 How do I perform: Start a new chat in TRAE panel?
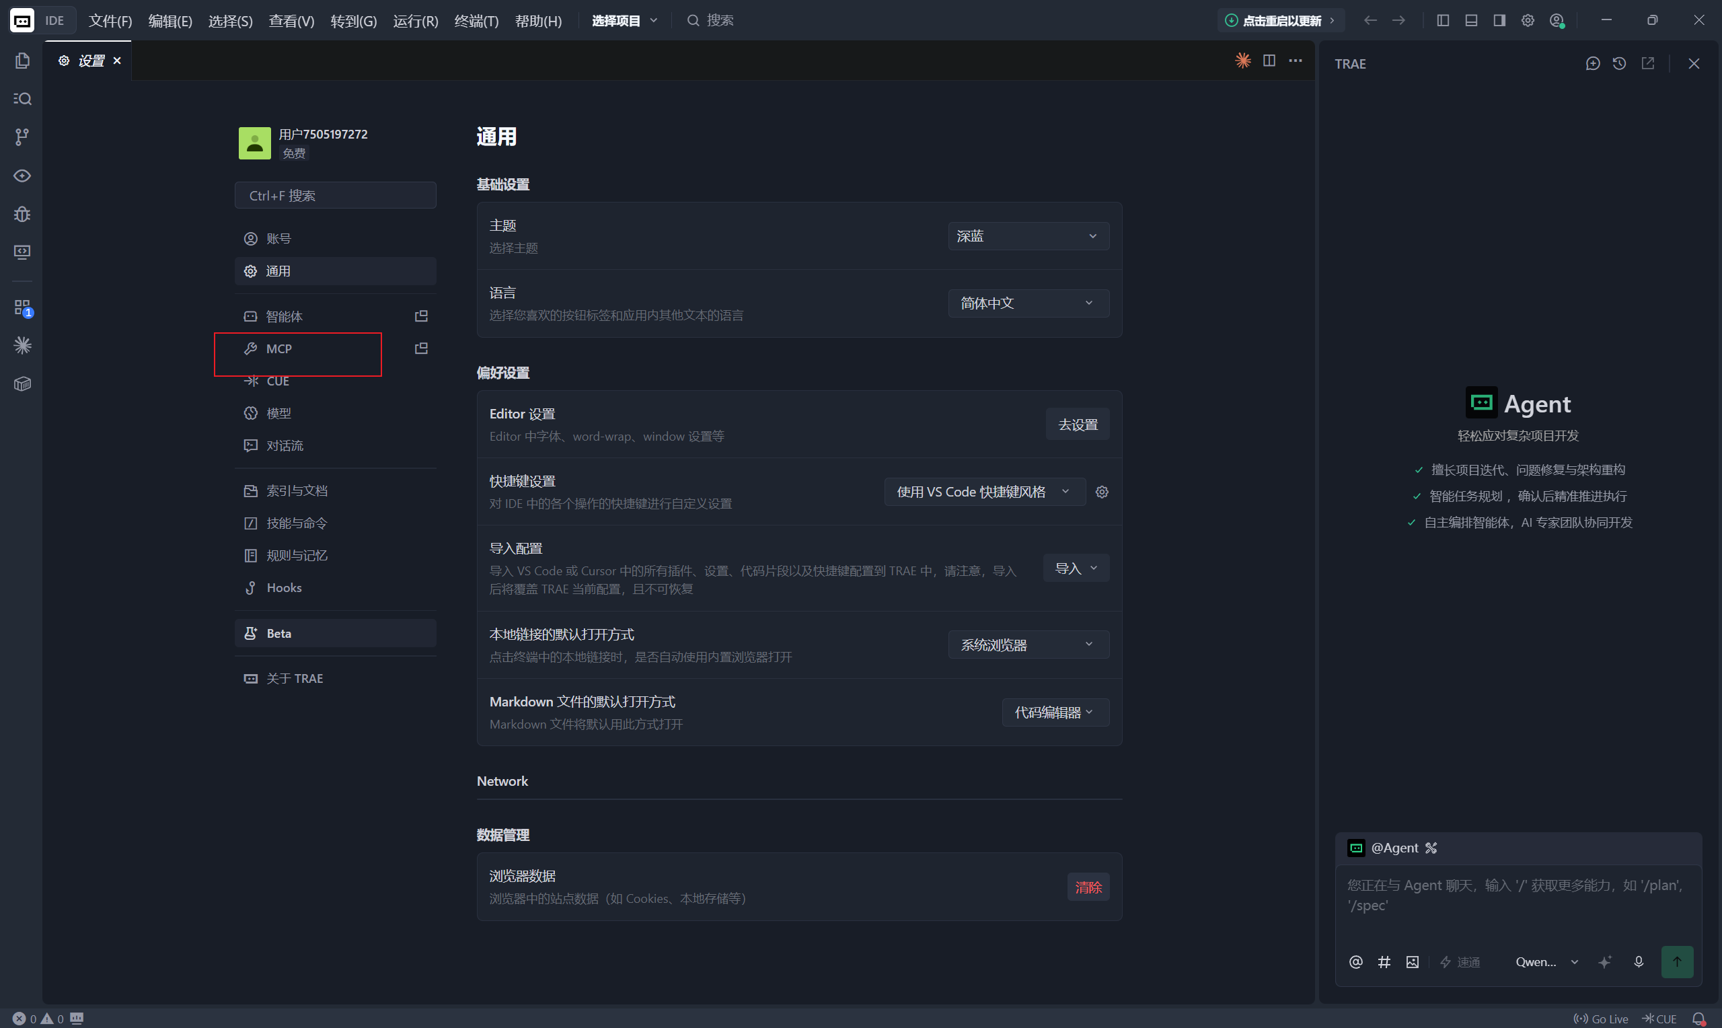tap(1593, 64)
